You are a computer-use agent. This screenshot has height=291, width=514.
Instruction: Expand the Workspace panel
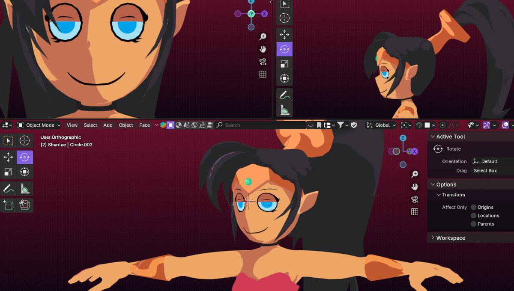click(433, 238)
